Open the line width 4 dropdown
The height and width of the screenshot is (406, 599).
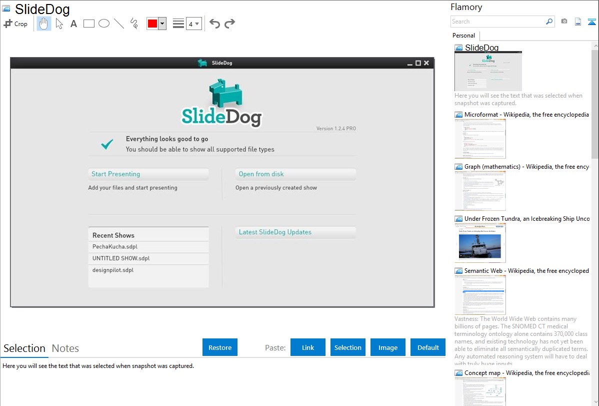click(193, 24)
